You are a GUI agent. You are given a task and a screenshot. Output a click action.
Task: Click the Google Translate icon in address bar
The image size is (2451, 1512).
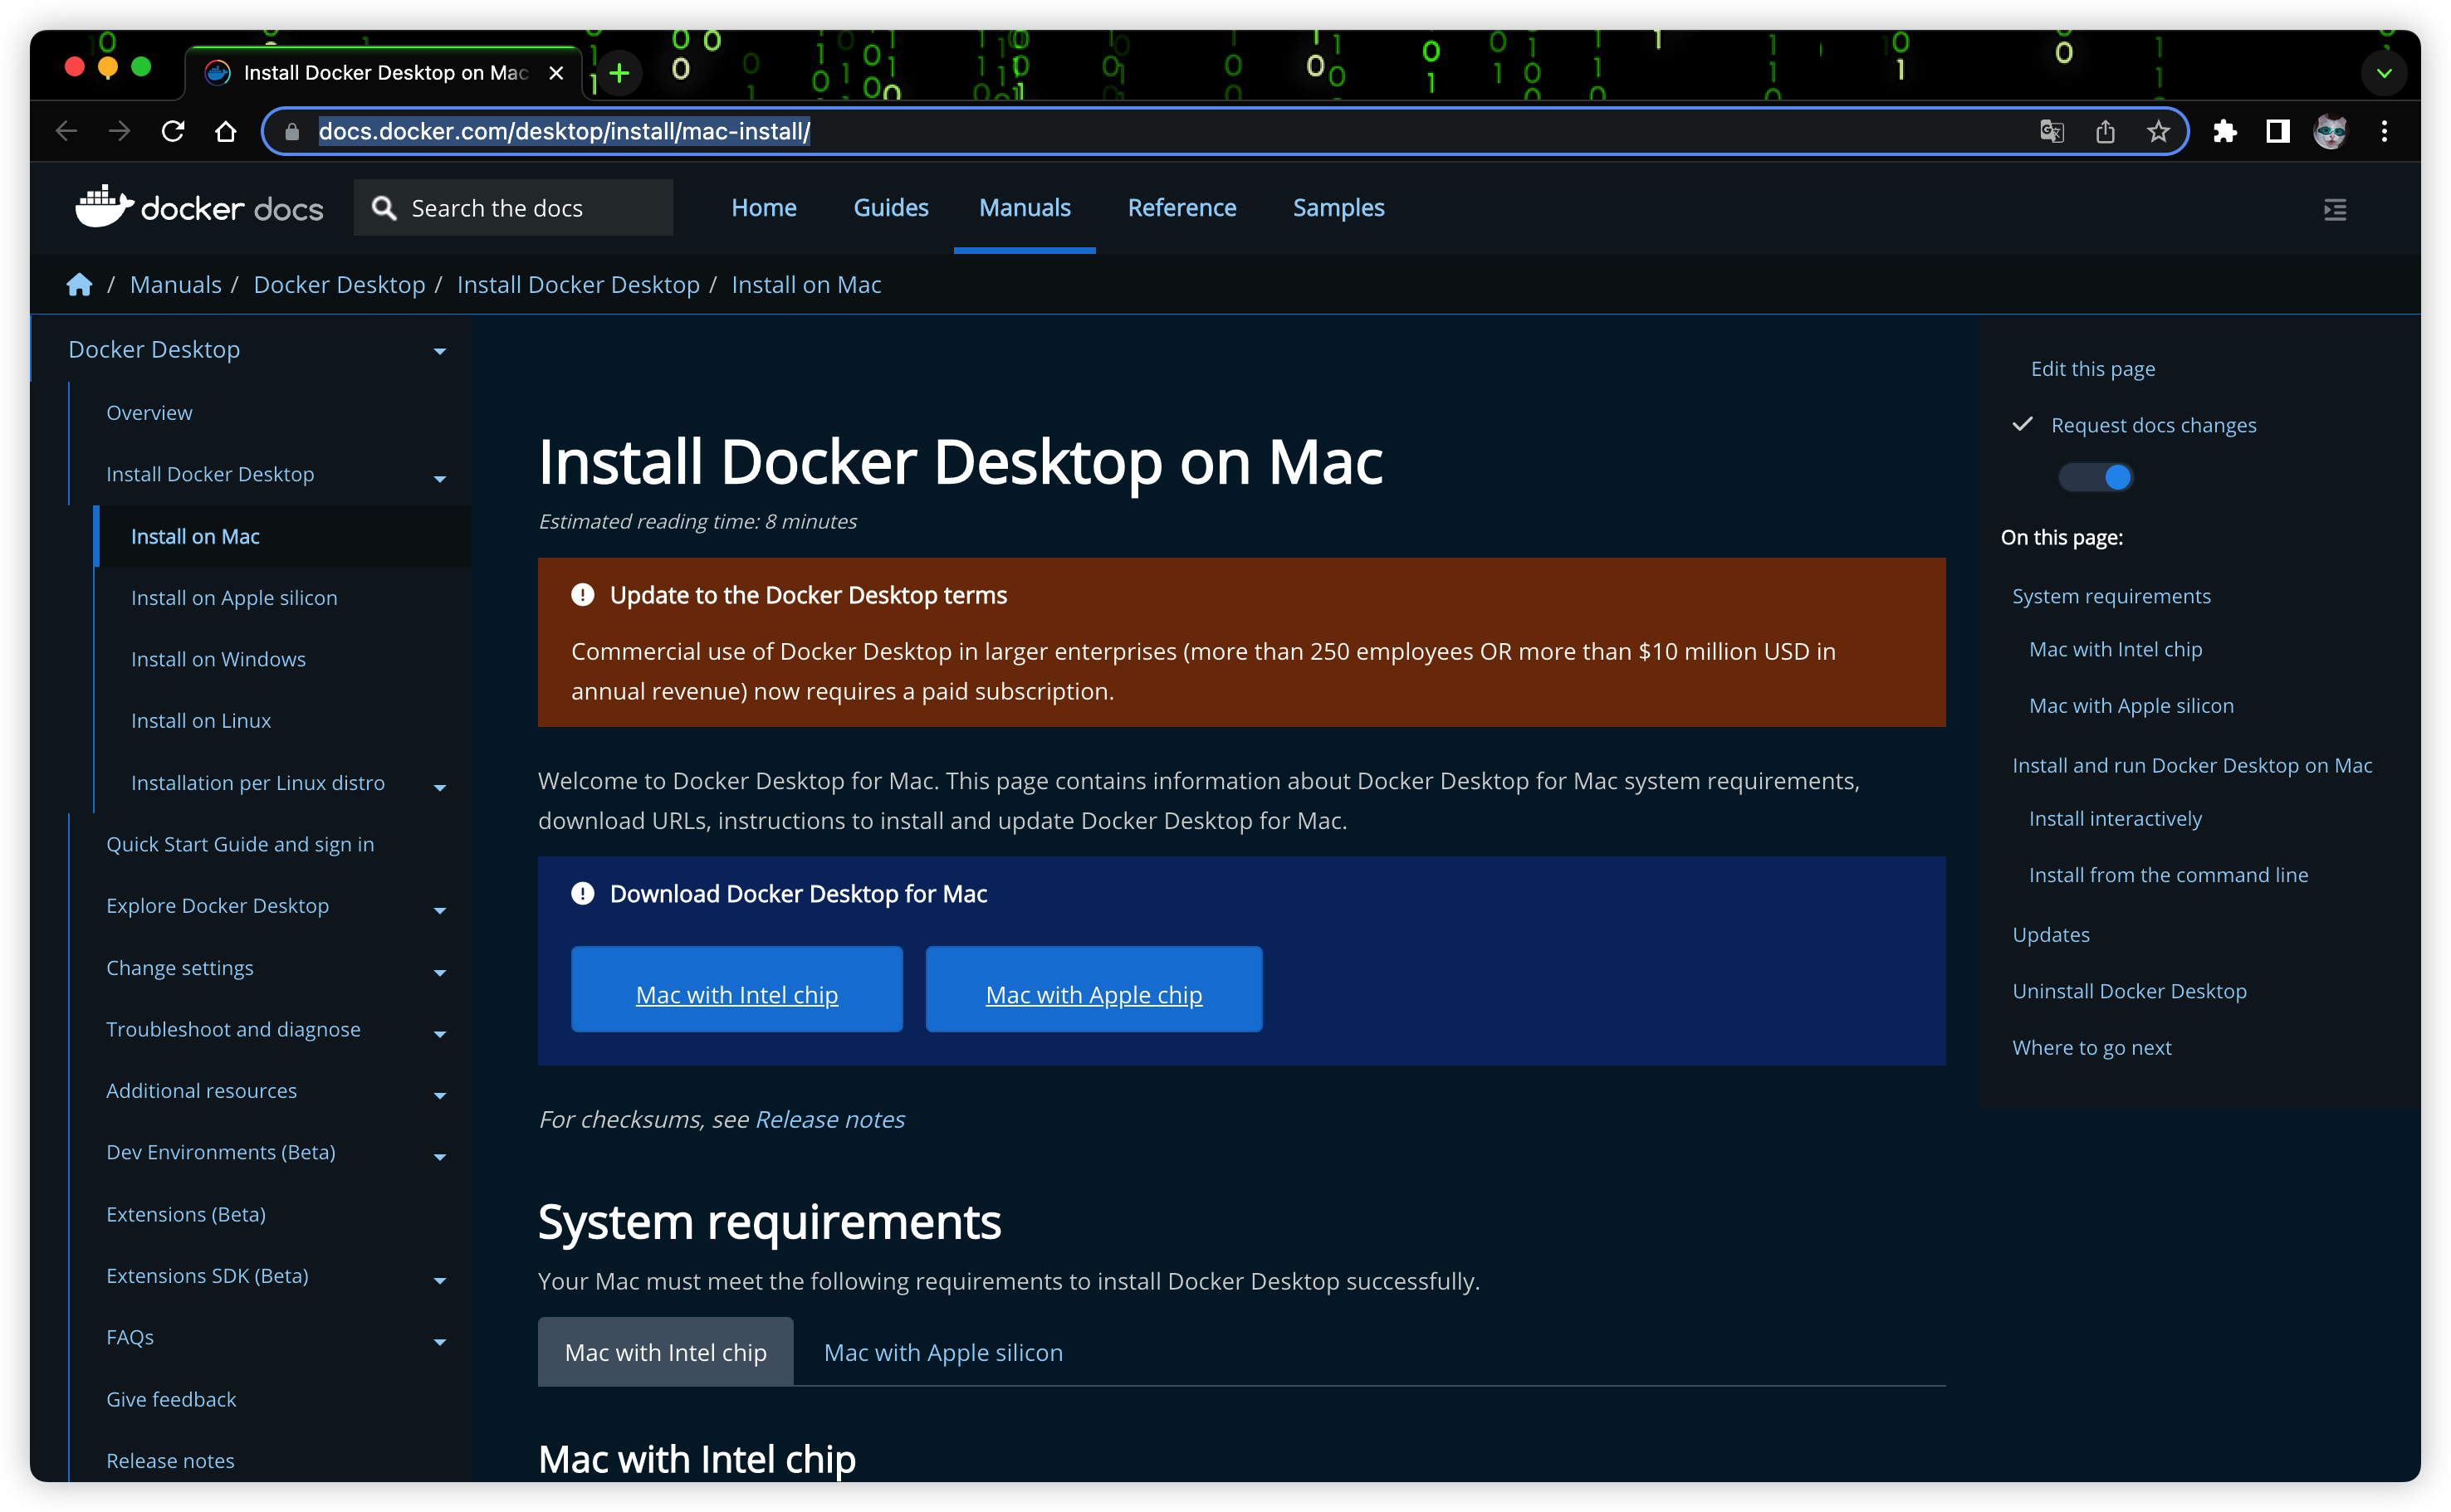click(x=2051, y=131)
